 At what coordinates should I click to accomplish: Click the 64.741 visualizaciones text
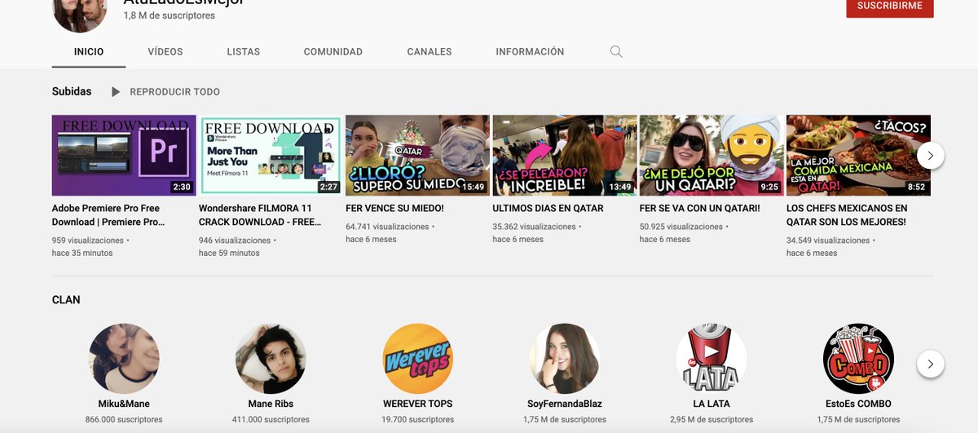pos(387,227)
